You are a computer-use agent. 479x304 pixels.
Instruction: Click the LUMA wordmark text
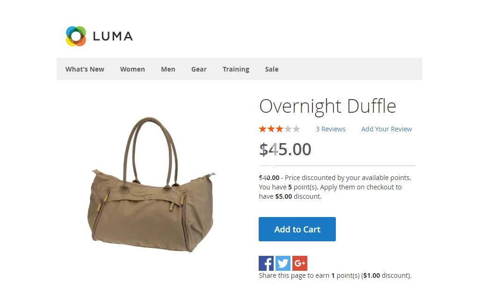[x=113, y=36]
